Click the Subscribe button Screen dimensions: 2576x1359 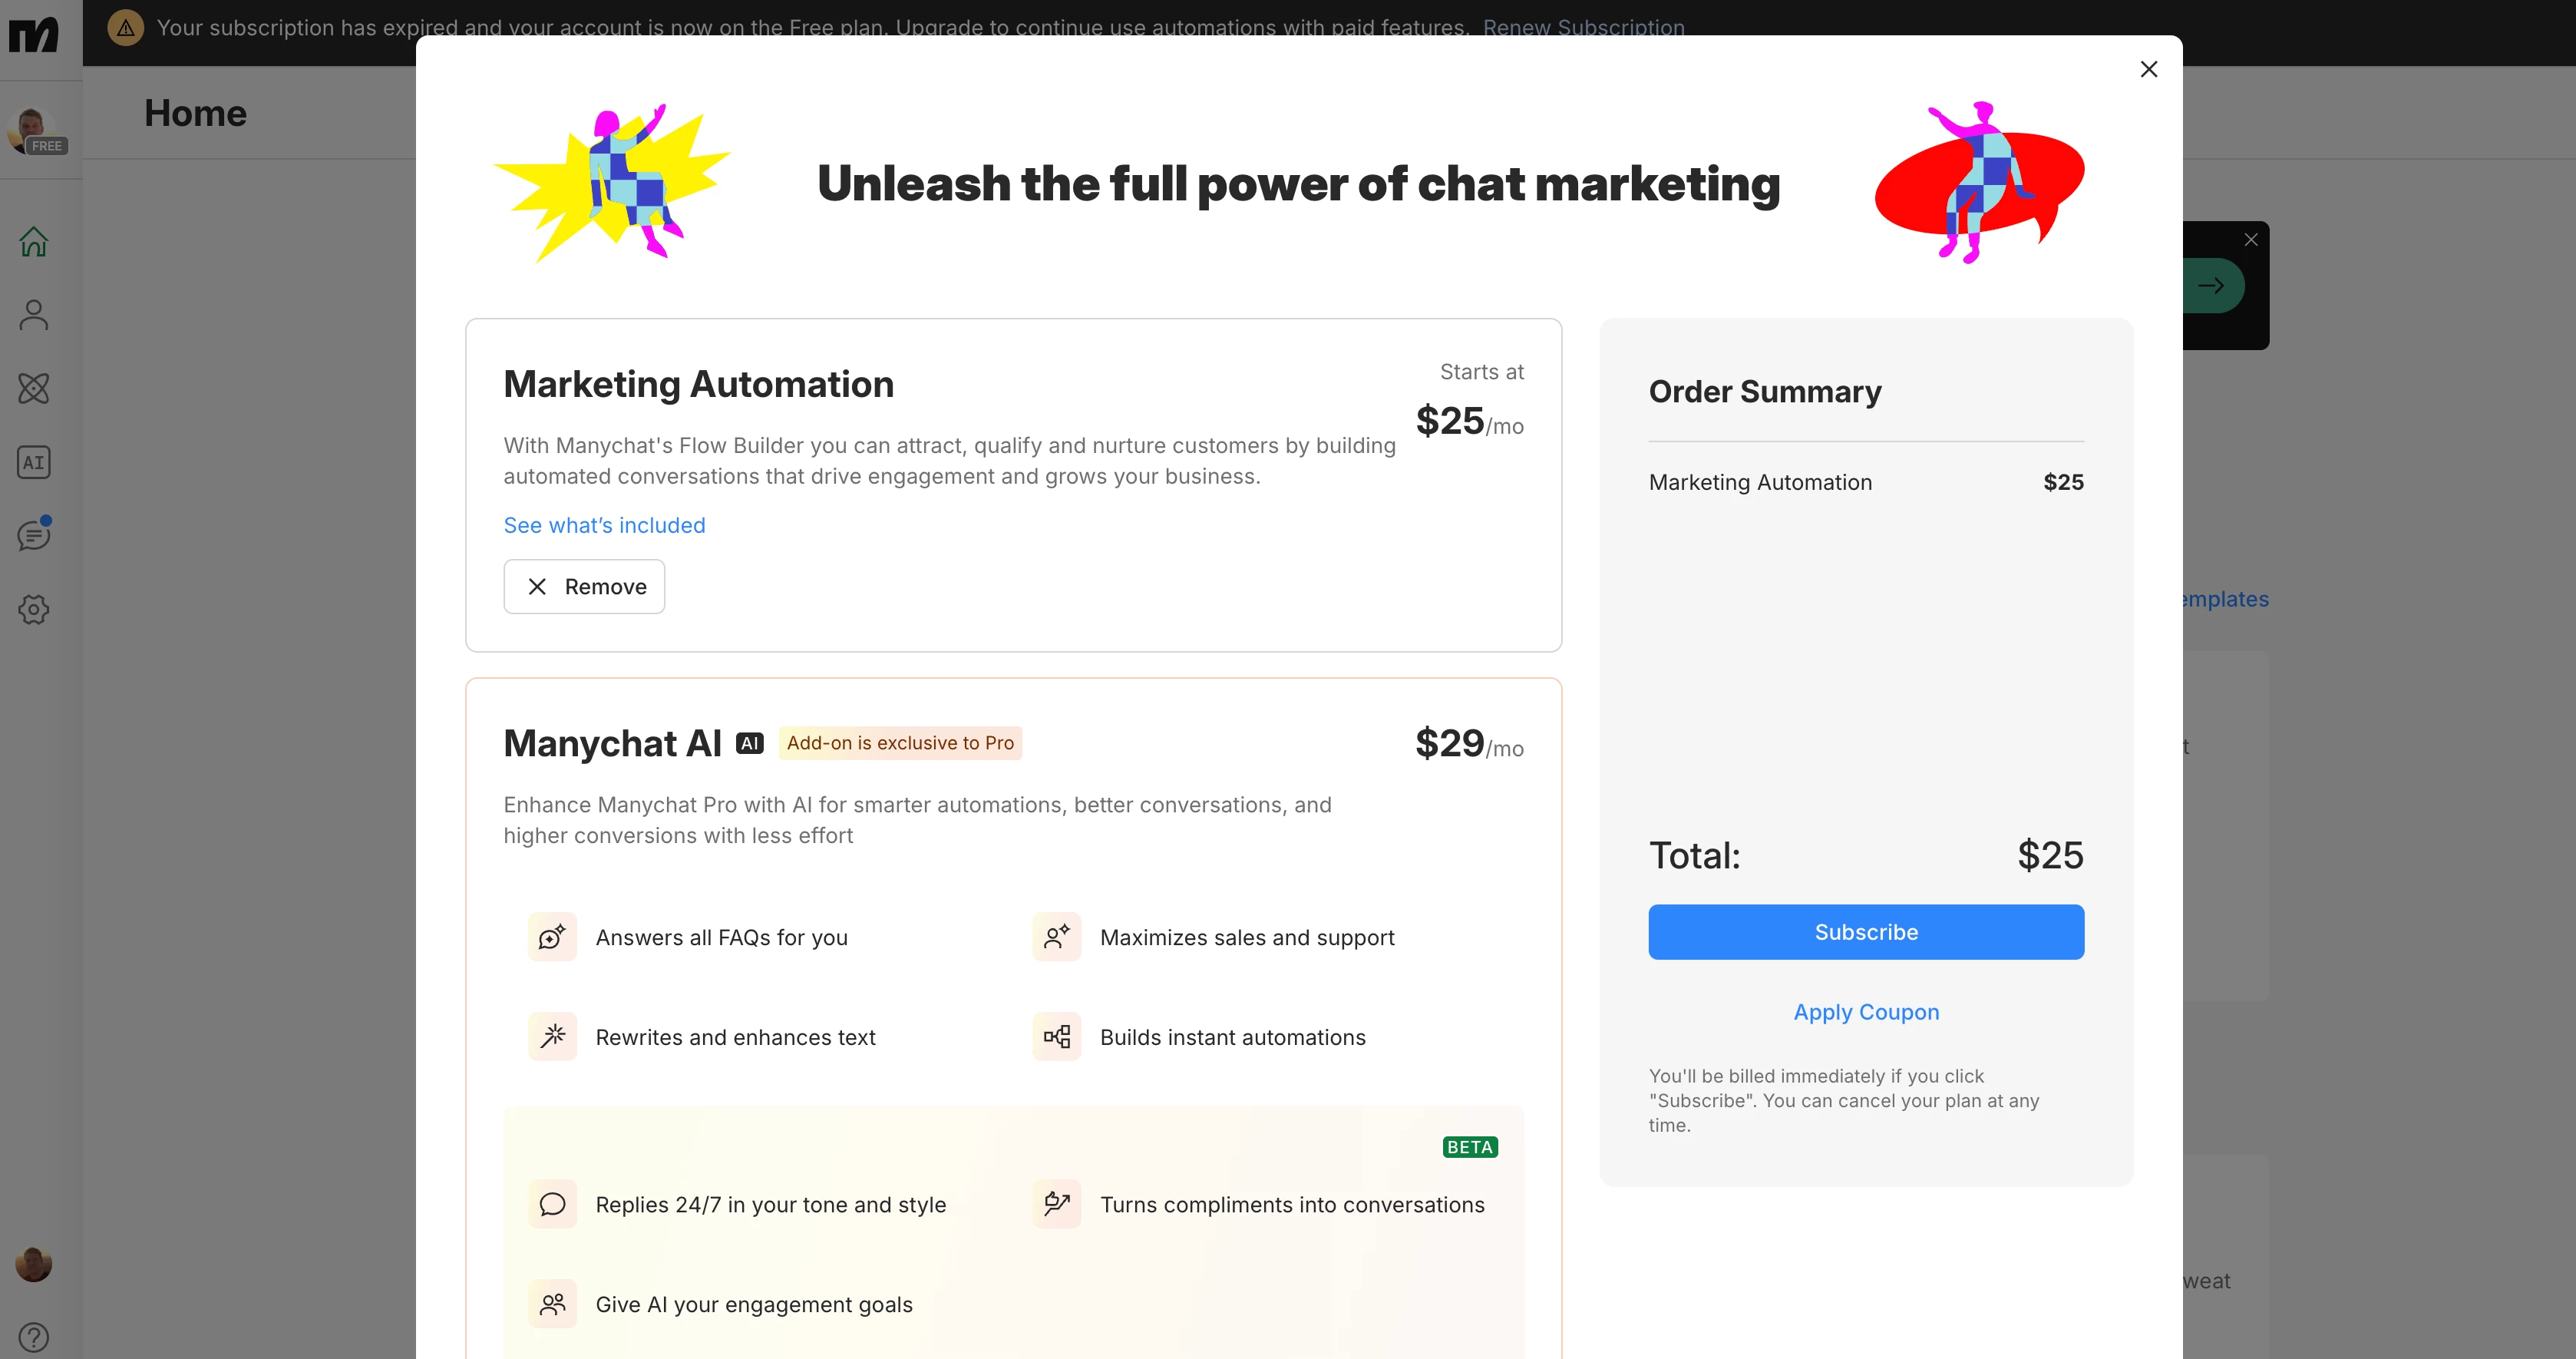pyautogui.click(x=1866, y=932)
